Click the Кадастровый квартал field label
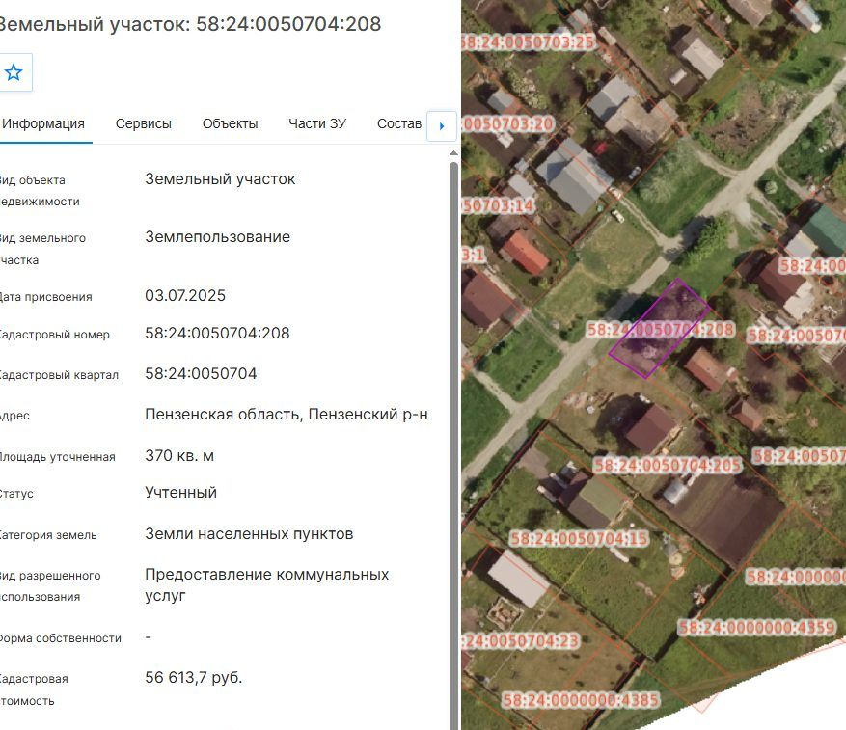Screen dimensions: 846x730 (x=58, y=375)
